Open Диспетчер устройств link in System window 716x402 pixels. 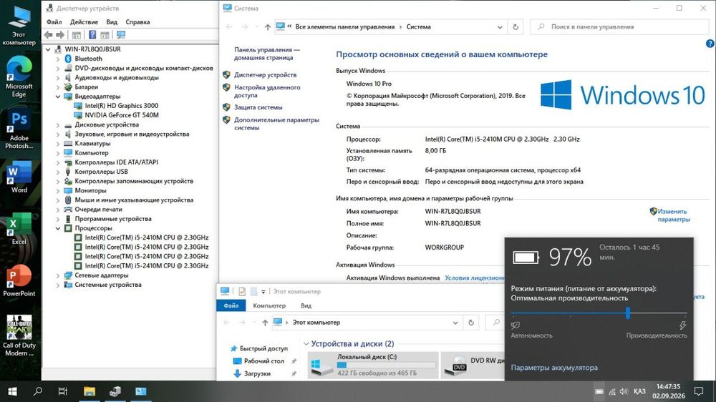pos(266,75)
